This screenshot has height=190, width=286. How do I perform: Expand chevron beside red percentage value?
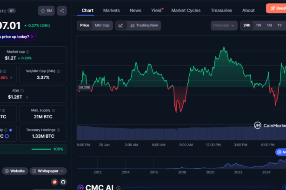tap(11, 78)
